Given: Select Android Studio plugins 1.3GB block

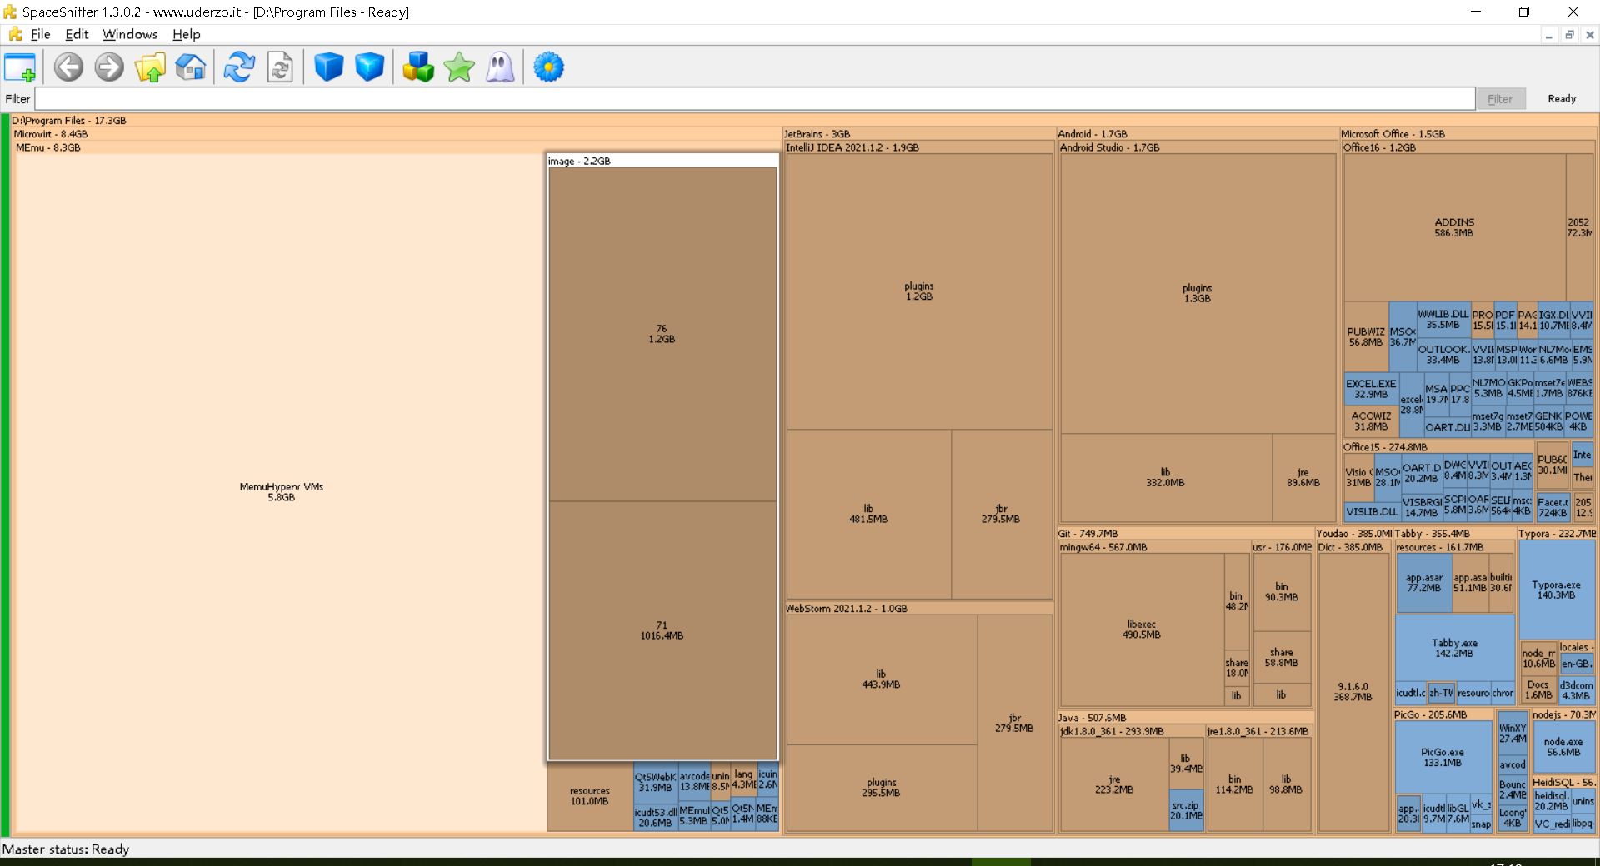Looking at the screenshot, I should click(1197, 293).
